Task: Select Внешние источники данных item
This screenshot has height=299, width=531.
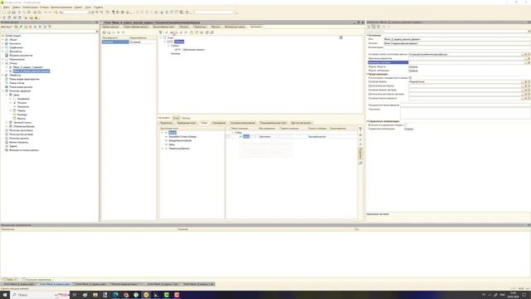Action: (24, 149)
